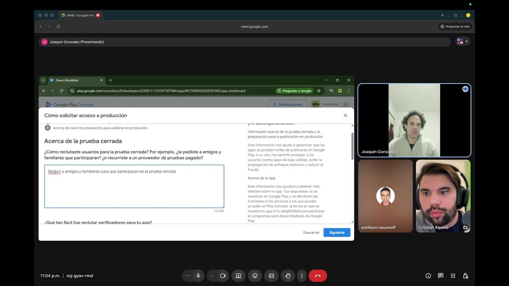Click the 'Acerca de tu app' heading
The width and height of the screenshot is (509, 286).
(261, 178)
